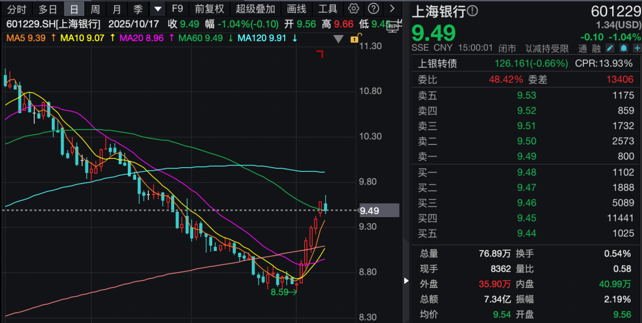The height and width of the screenshot is (323, 642).
Task: Expand the toolbar with right chevron
Action: pos(391,9)
